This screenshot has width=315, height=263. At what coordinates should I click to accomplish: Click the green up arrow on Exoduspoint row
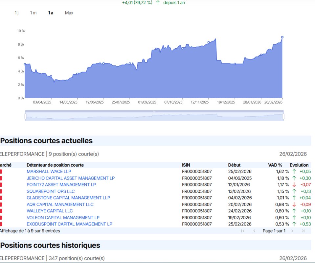pos(294,224)
